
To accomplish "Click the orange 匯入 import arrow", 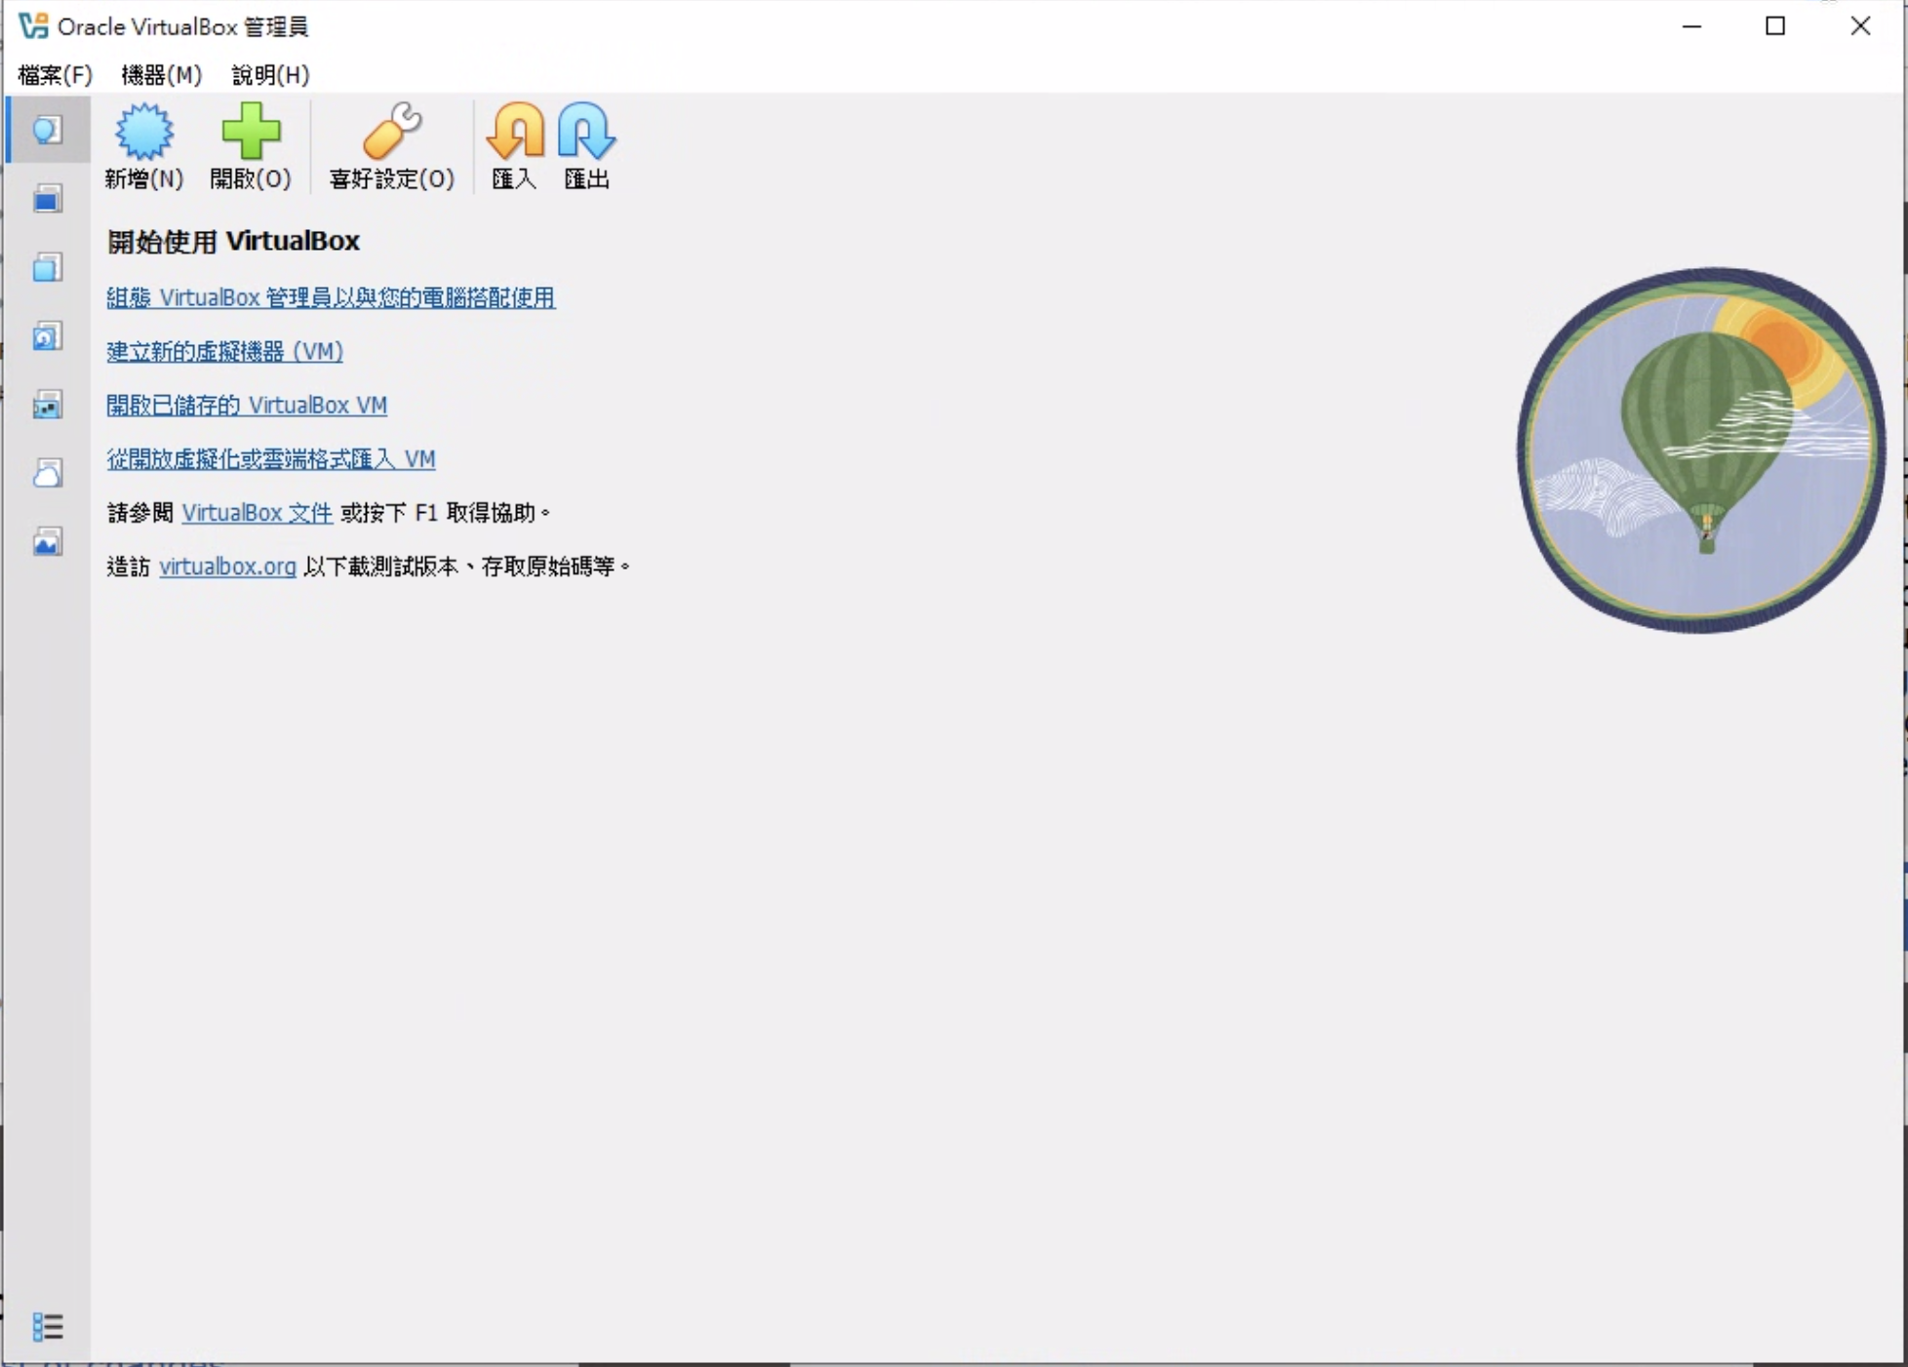I will point(514,132).
